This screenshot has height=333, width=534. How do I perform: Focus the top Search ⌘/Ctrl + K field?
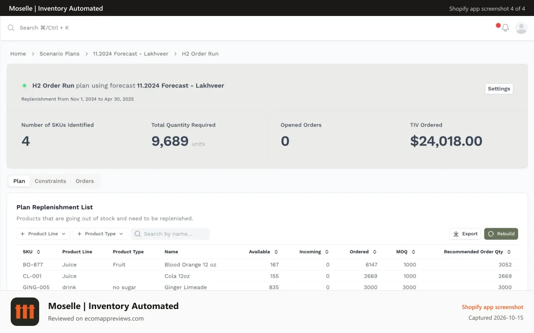[44, 28]
